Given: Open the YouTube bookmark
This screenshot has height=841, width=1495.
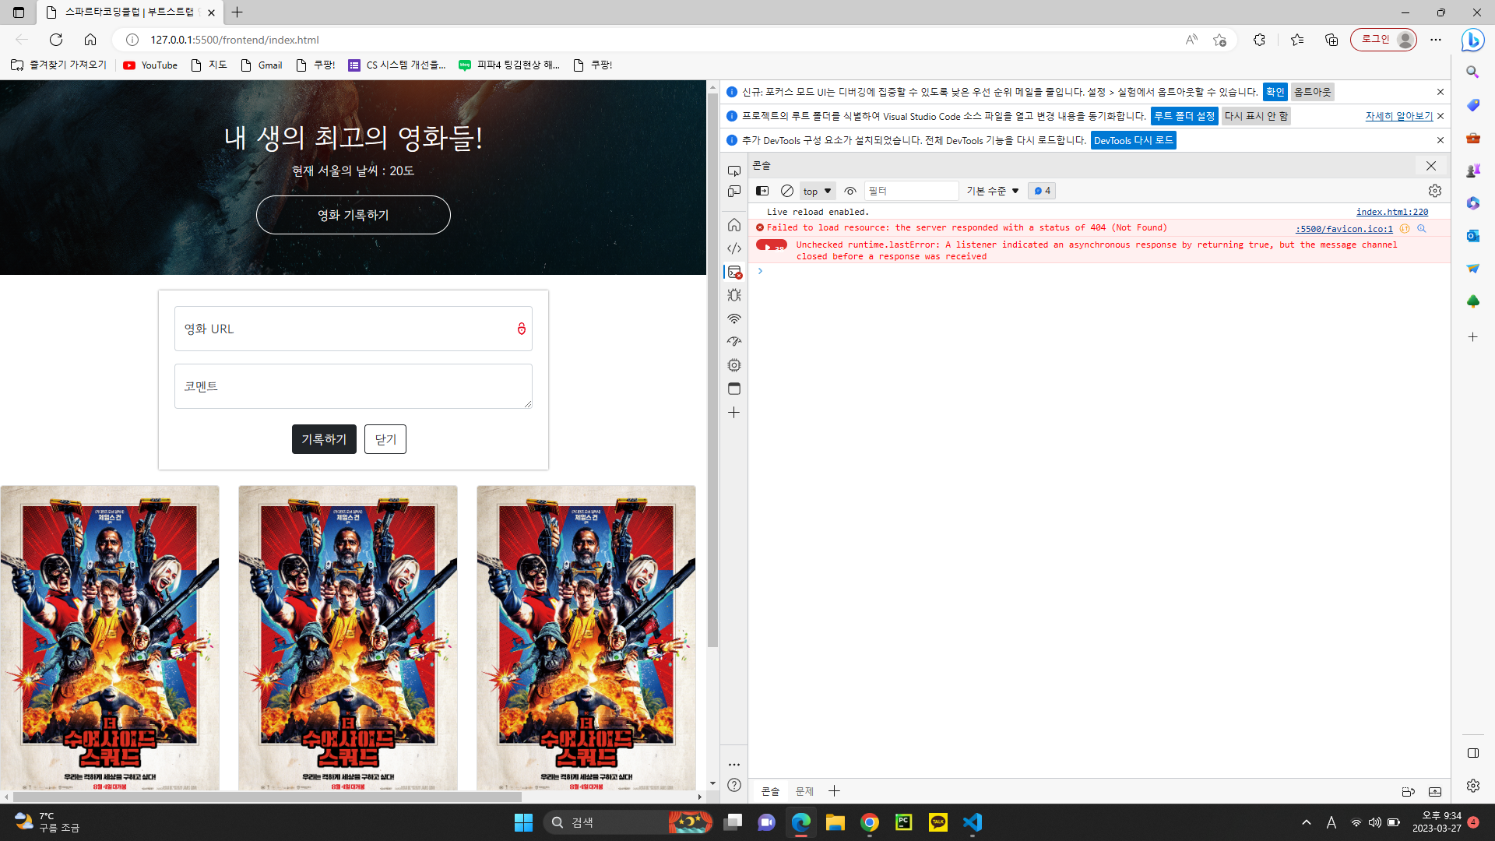Looking at the screenshot, I should (x=150, y=65).
